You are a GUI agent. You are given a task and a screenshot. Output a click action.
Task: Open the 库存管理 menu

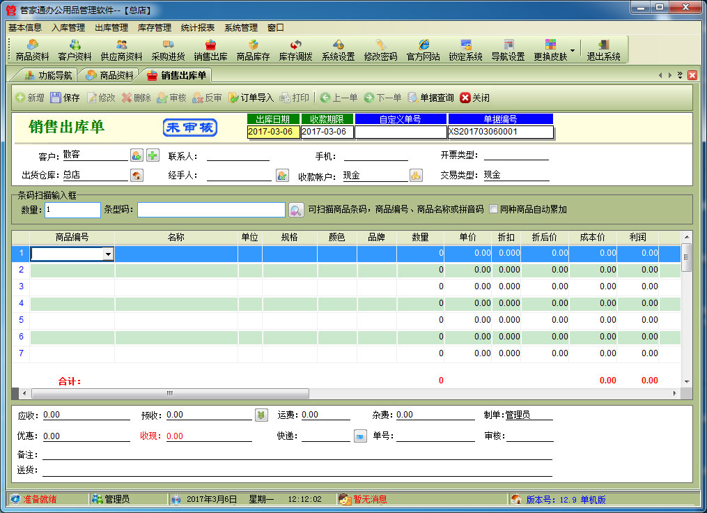click(154, 28)
